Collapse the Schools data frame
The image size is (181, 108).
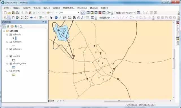(x=4, y=31)
